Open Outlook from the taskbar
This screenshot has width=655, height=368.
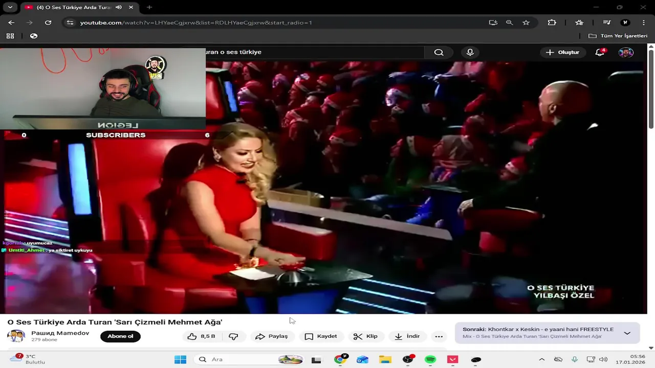pos(362,359)
